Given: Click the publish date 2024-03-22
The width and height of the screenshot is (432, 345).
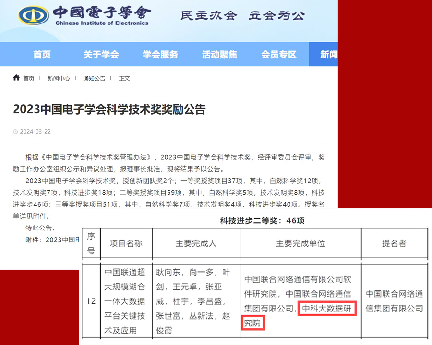Looking at the screenshot, I should [35, 132].
